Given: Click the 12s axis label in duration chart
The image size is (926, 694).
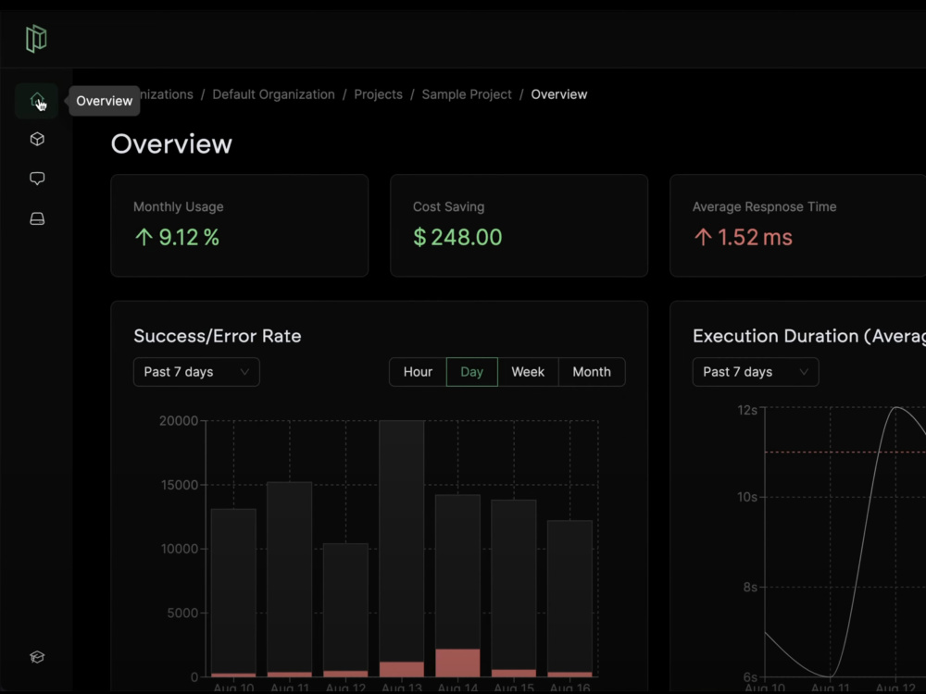Looking at the screenshot, I should pos(747,410).
